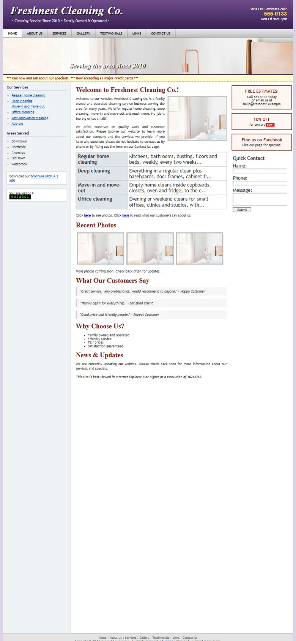
Task: Open Deep cleaning sidebar link
Action: [x=22, y=101]
